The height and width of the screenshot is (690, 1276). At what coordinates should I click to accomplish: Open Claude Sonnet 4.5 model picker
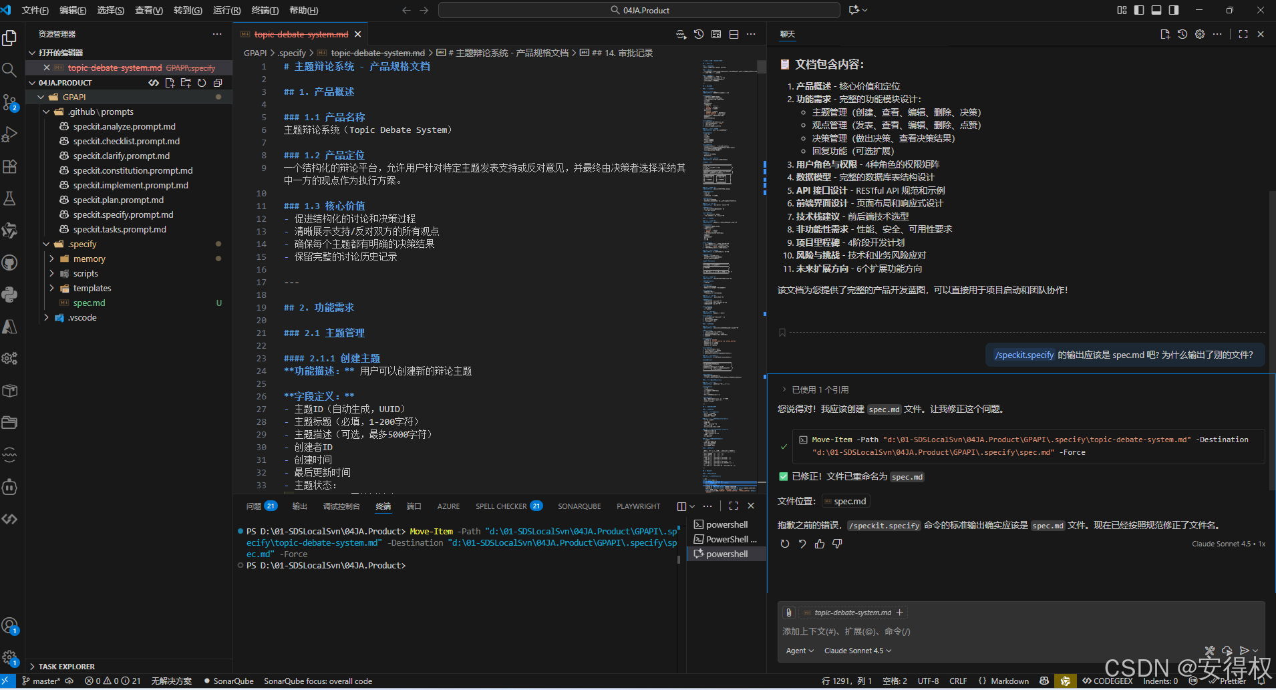[858, 651]
